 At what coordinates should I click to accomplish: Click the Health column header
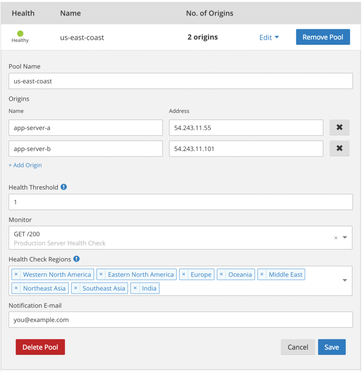click(x=23, y=13)
